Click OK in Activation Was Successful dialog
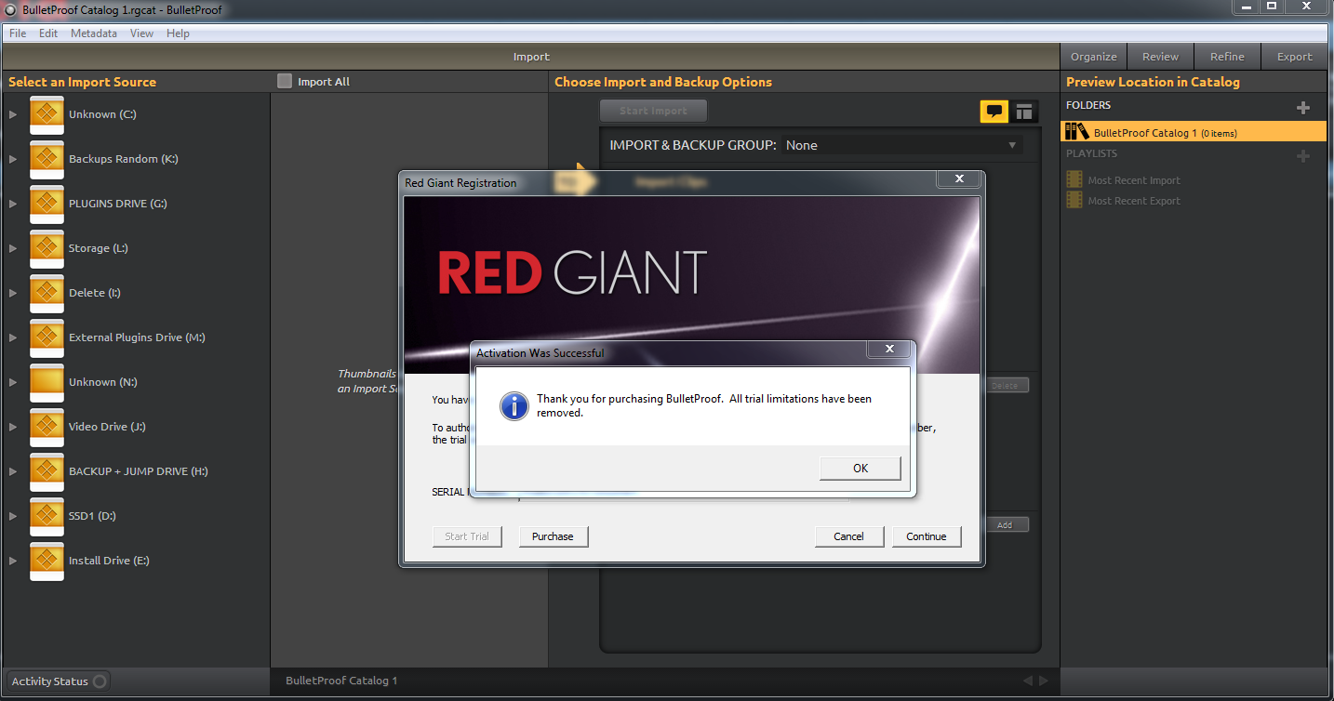 860,468
